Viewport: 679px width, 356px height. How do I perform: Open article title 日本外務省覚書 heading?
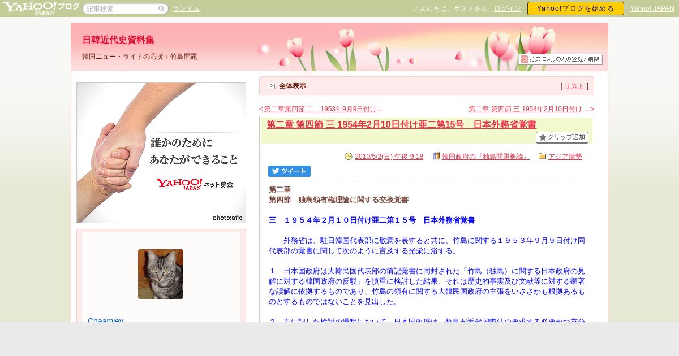401,124
